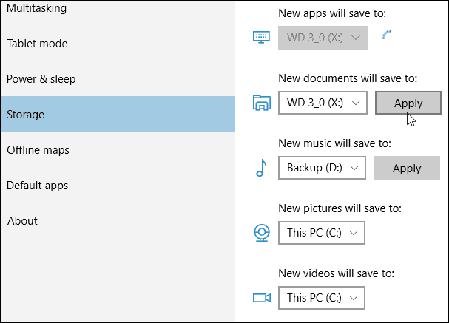449x323 pixels.
Task: Apply the new music save location
Action: (x=407, y=168)
